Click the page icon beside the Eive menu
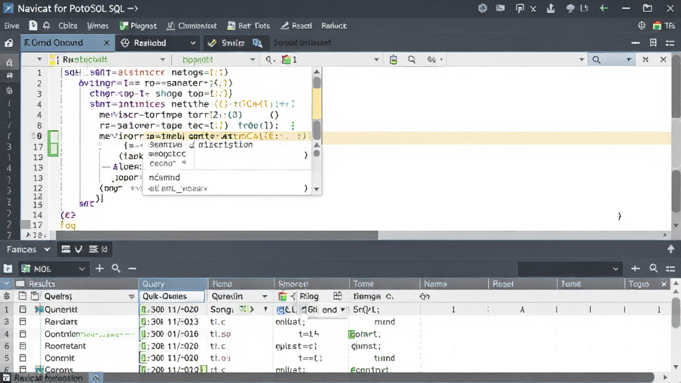Viewport: 681px width, 383px height. click(x=33, y=26)
